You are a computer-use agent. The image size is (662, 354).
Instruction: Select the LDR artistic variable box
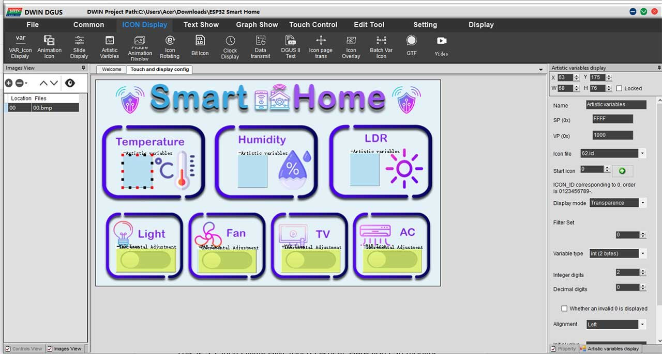pos(365,170)
